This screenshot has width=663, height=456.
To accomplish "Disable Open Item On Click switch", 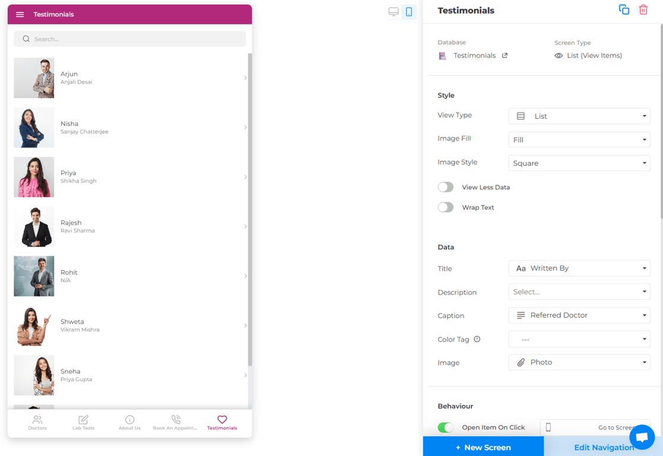I will (446, 427).
